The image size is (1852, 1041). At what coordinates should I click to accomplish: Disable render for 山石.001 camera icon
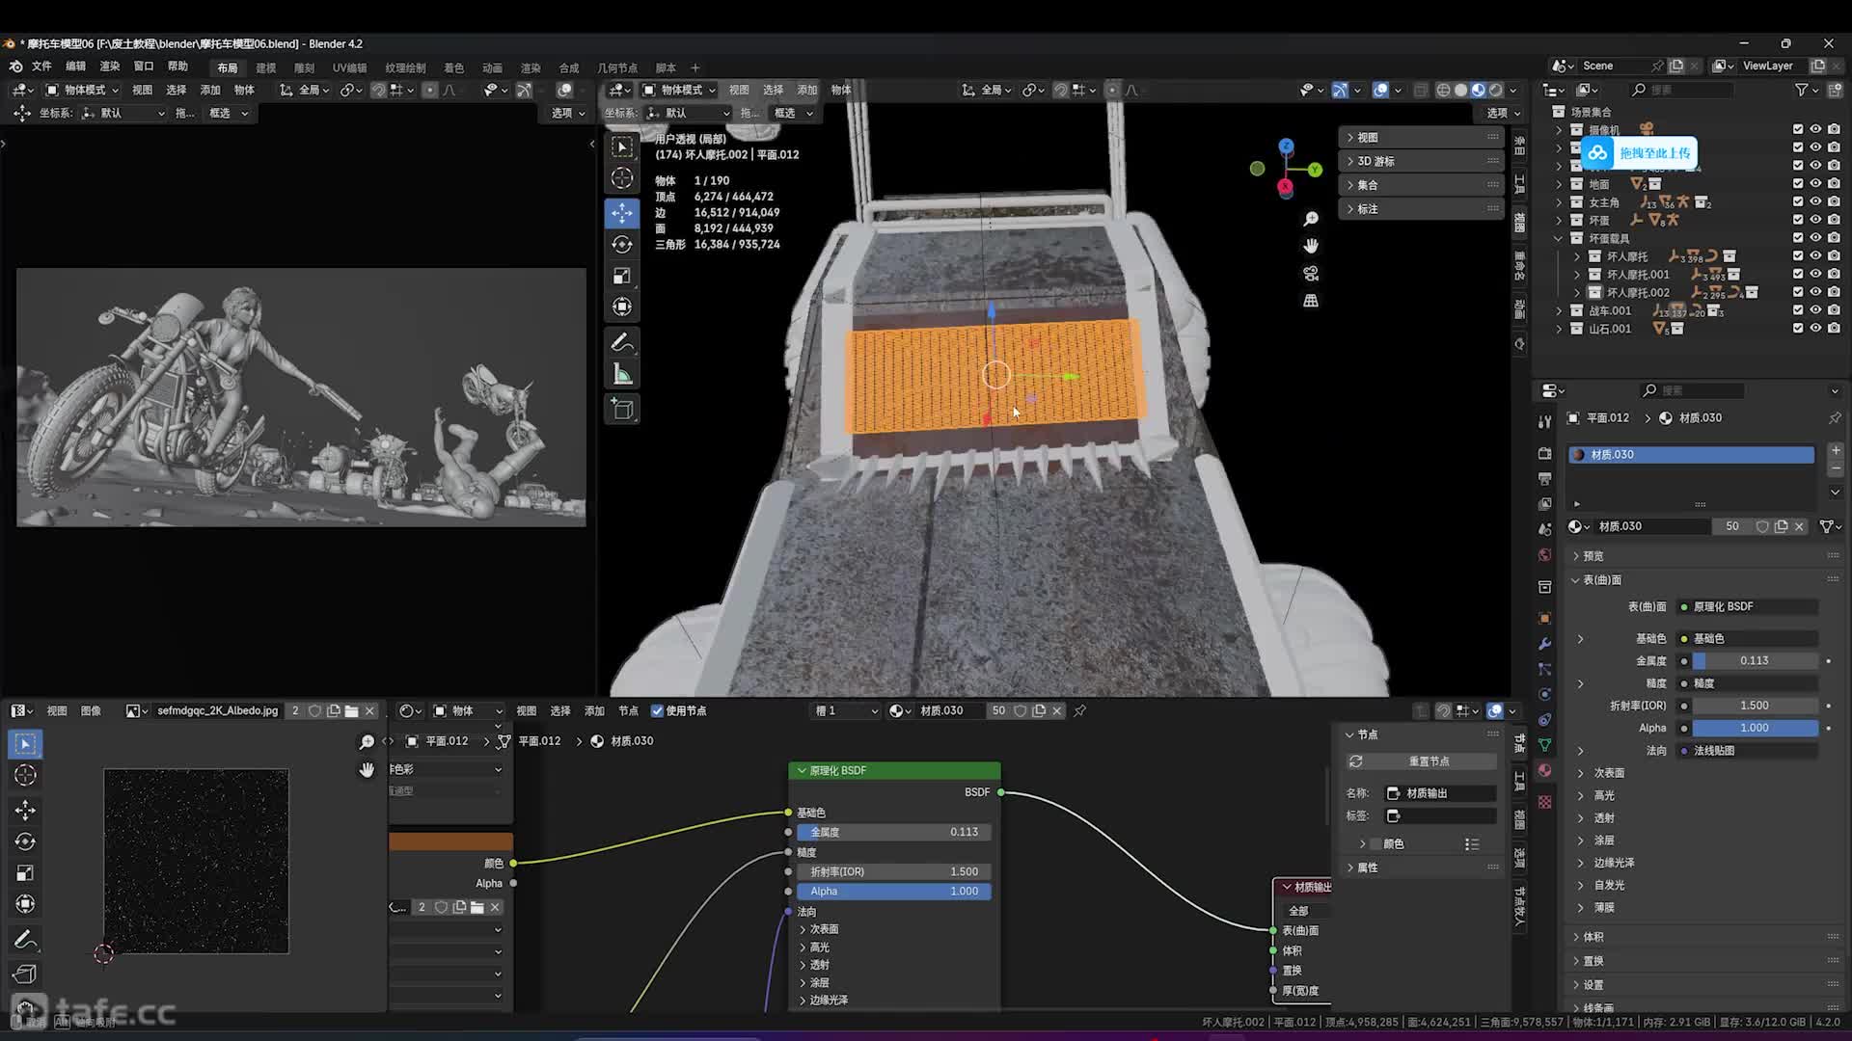point(1834,328)
